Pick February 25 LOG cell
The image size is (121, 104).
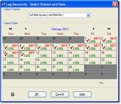coord(27,68)
